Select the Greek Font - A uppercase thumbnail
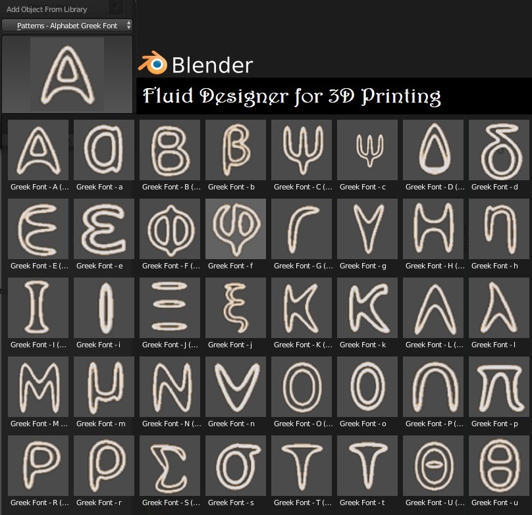Viewport: 532px width, 515px height. click(38, 150)
